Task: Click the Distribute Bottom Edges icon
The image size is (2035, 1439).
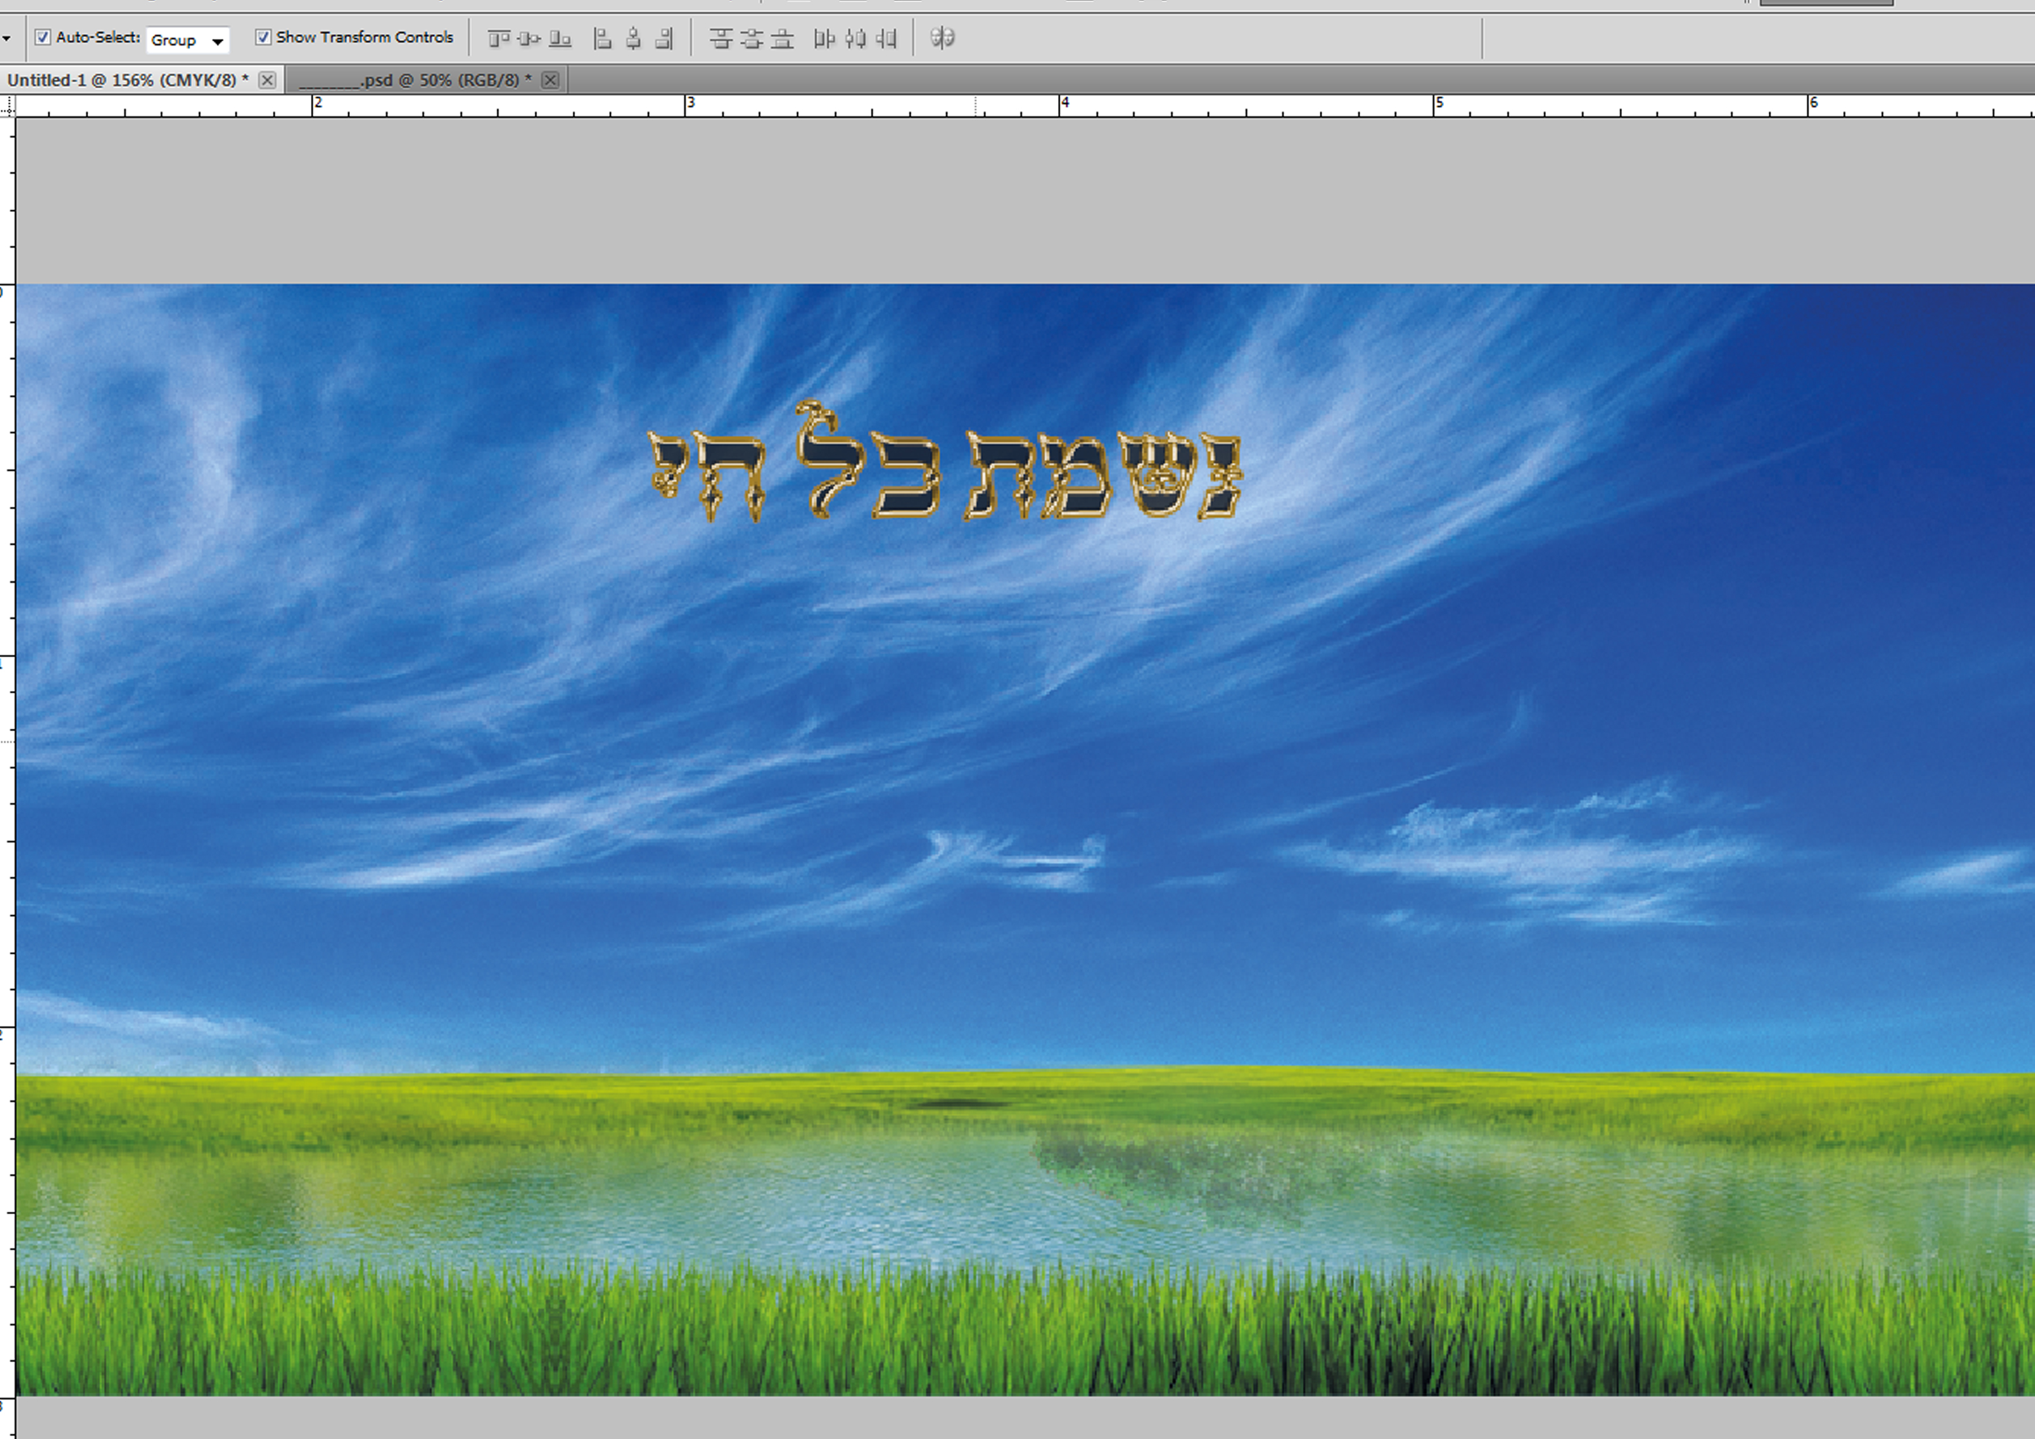Action: click(782, 38)
